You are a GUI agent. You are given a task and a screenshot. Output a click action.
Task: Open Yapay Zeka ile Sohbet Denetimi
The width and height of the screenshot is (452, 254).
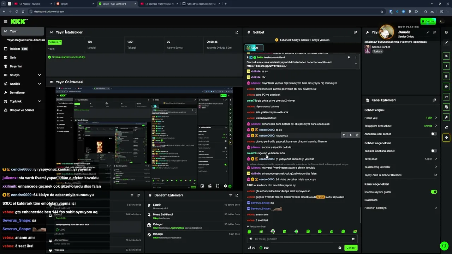400,175
